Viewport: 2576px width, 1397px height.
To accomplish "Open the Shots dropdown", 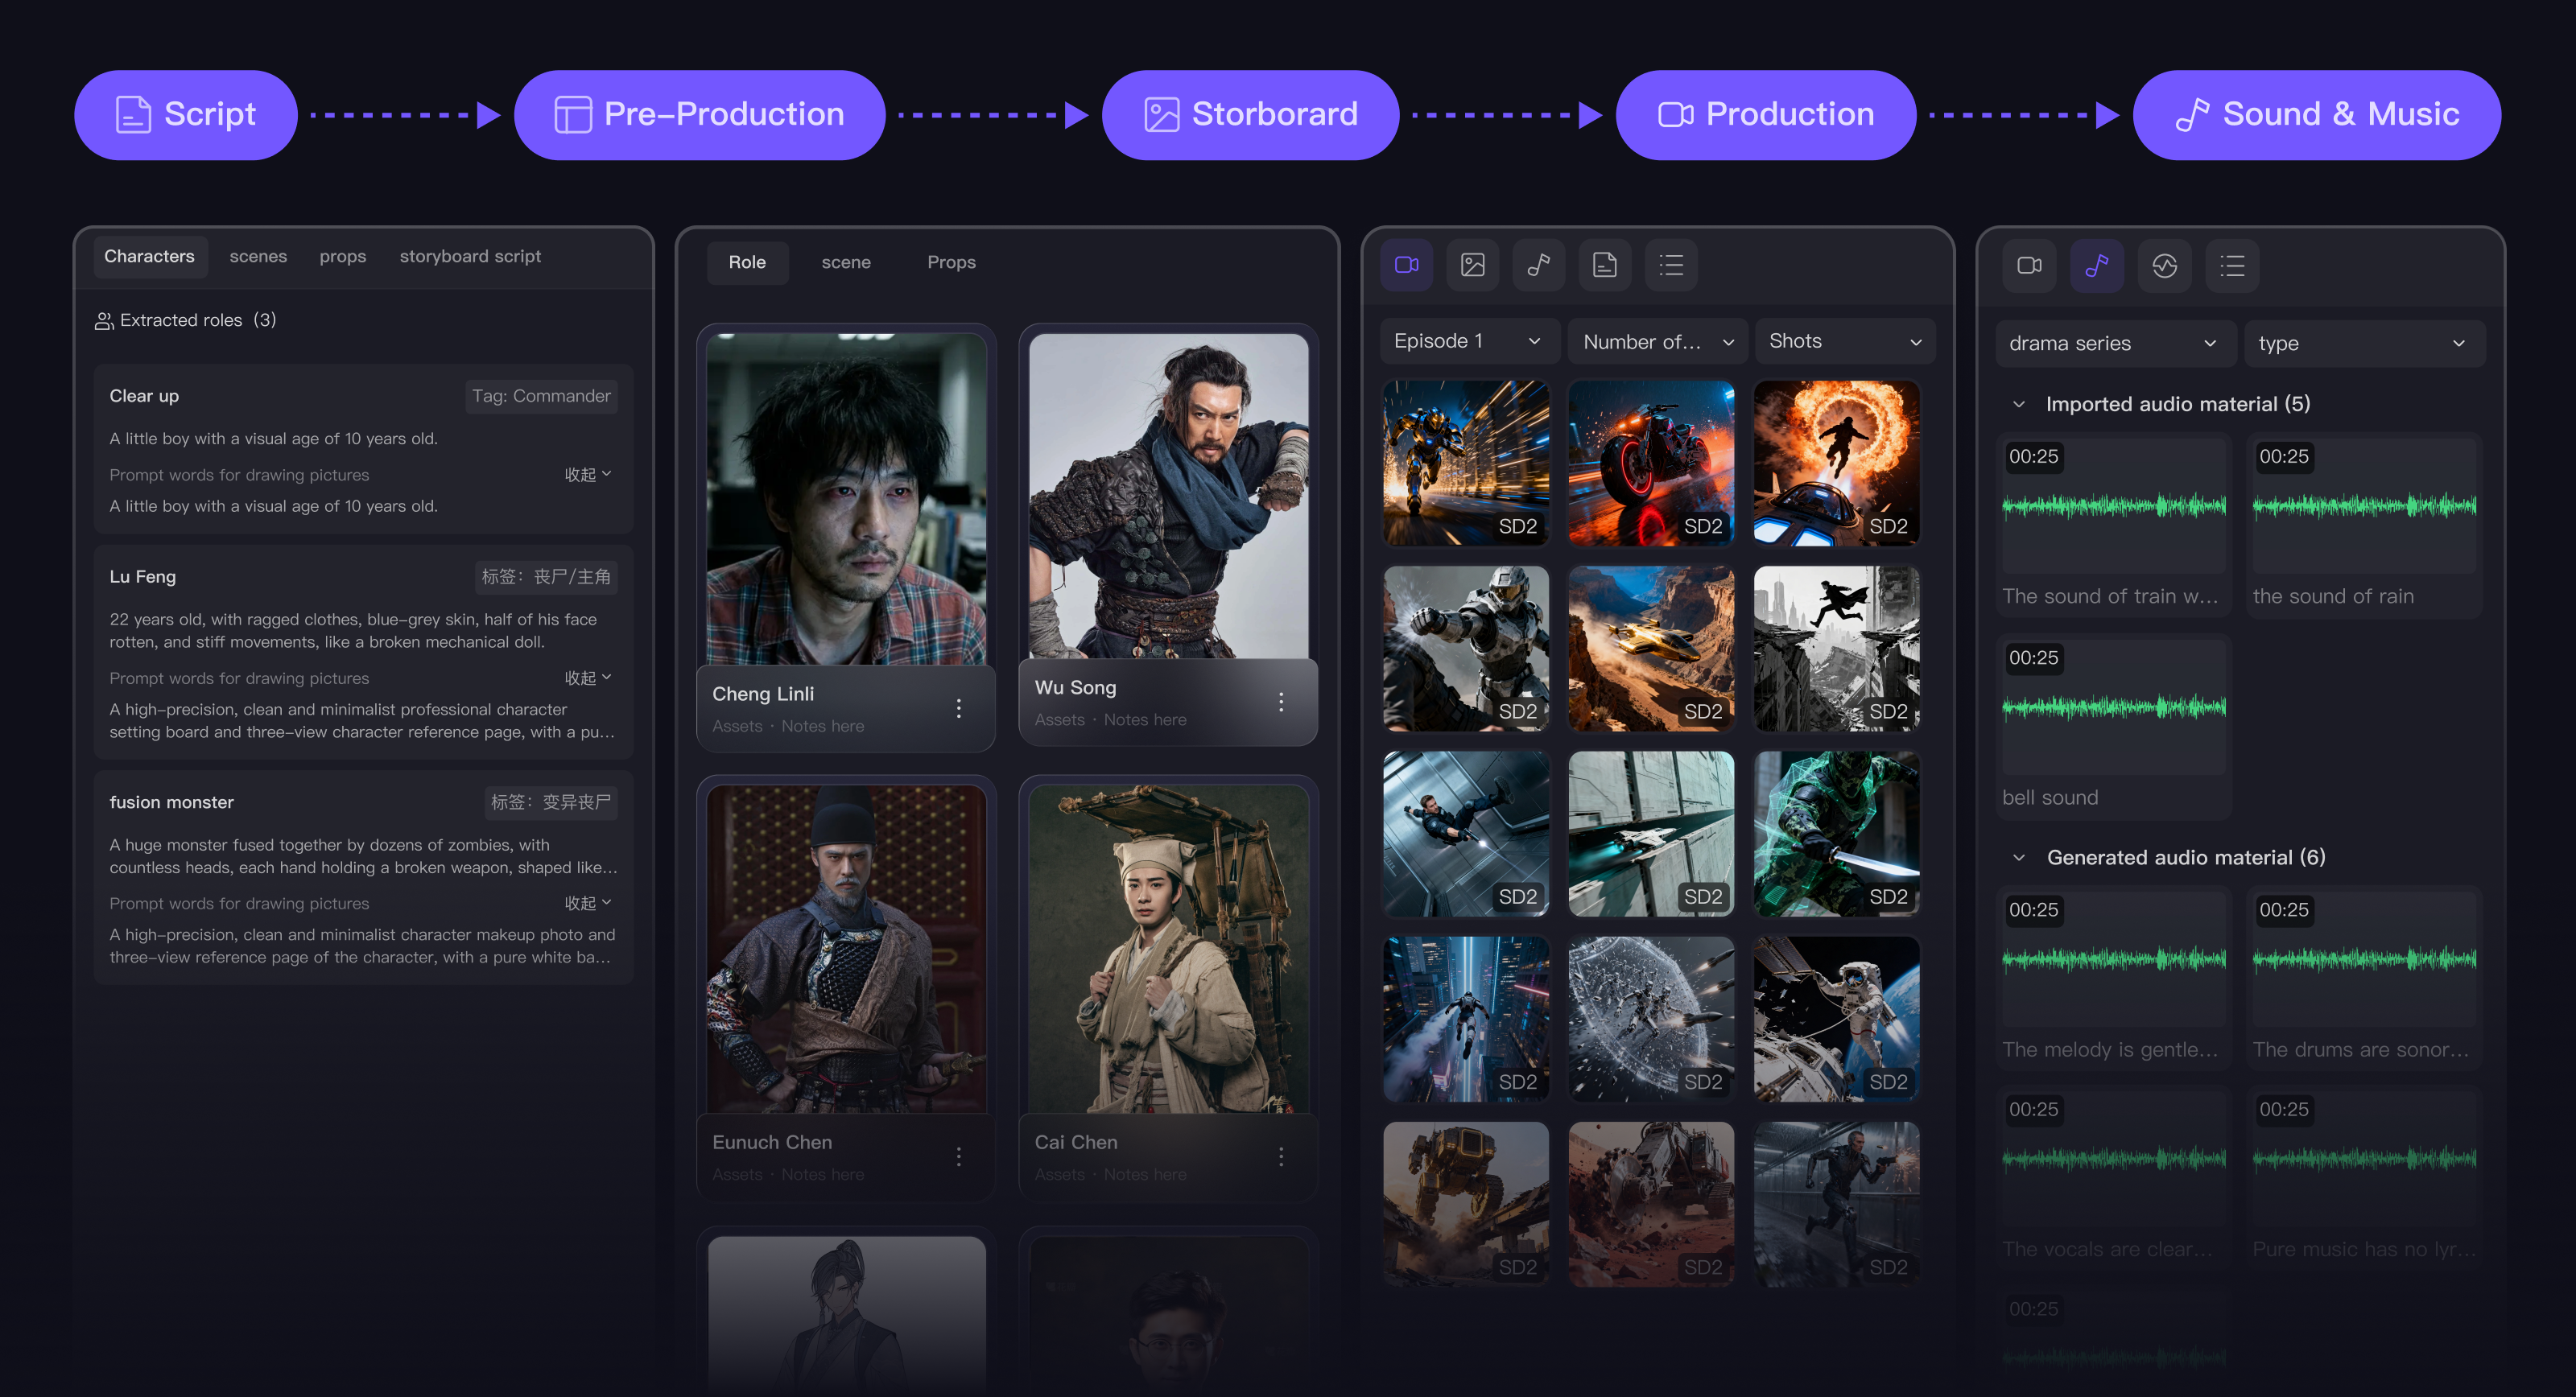I will pos(1844,341).
